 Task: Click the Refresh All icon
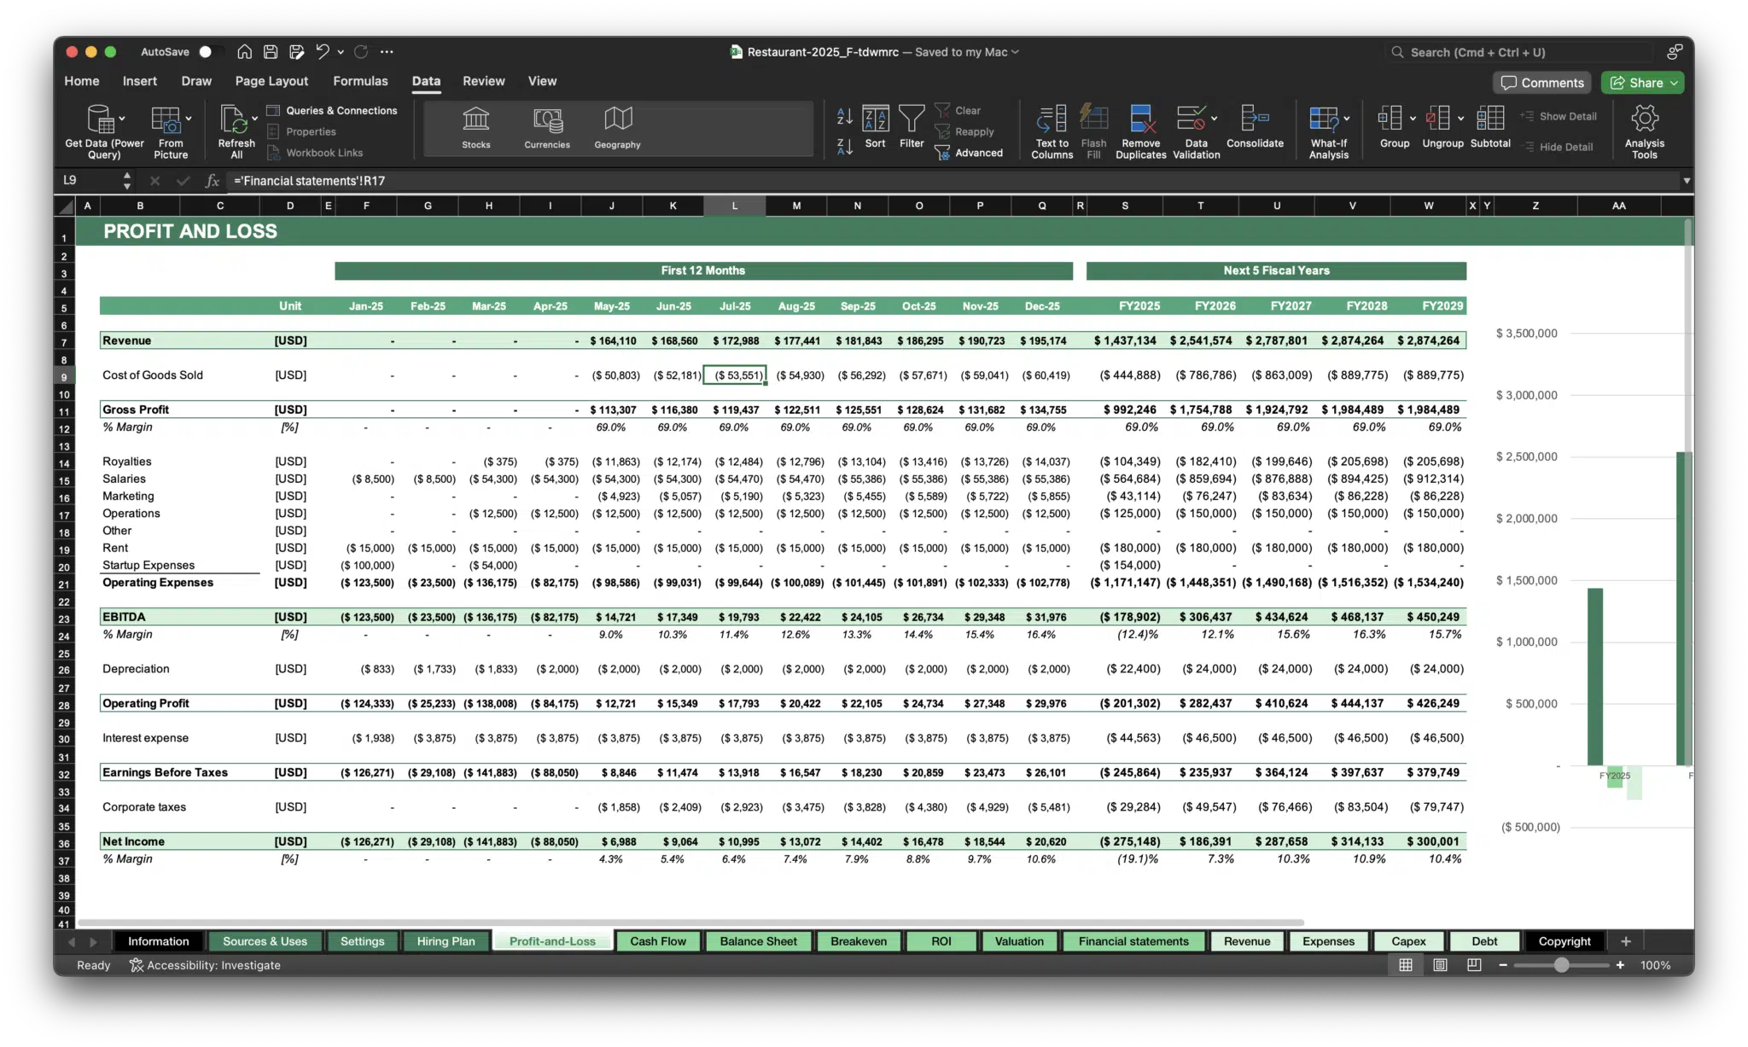click(x=232, y=119)
